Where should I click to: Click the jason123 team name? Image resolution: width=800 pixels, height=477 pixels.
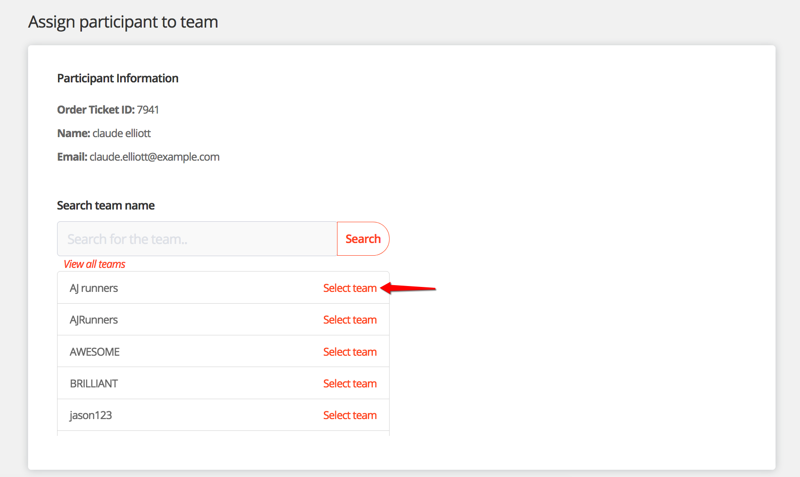[x=91, y=415]
